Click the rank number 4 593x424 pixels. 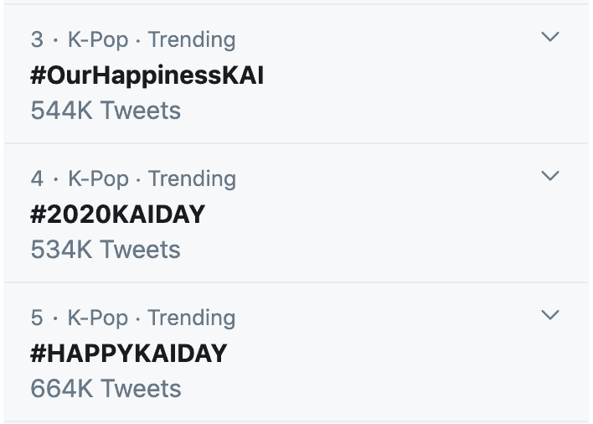point(37,178)
